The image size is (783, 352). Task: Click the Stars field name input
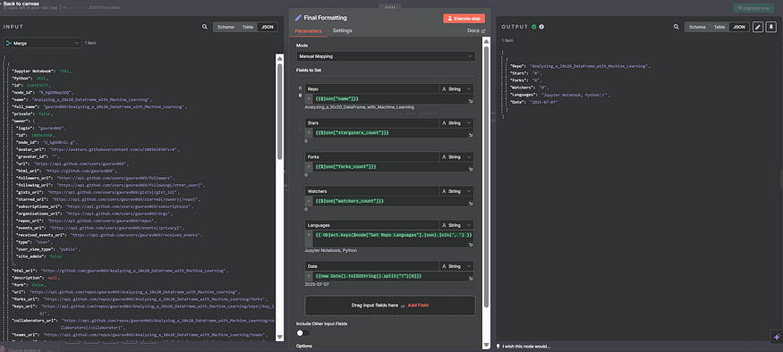point(372,122)
